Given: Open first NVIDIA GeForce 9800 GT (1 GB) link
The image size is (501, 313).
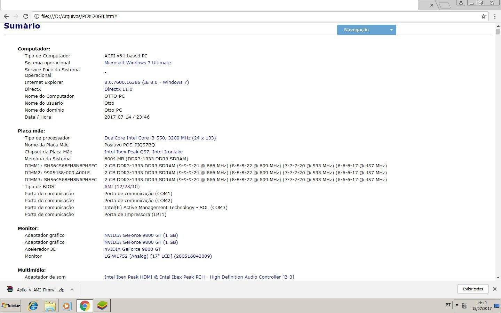Looking at the screenshot, I should [x=141, y=235].
